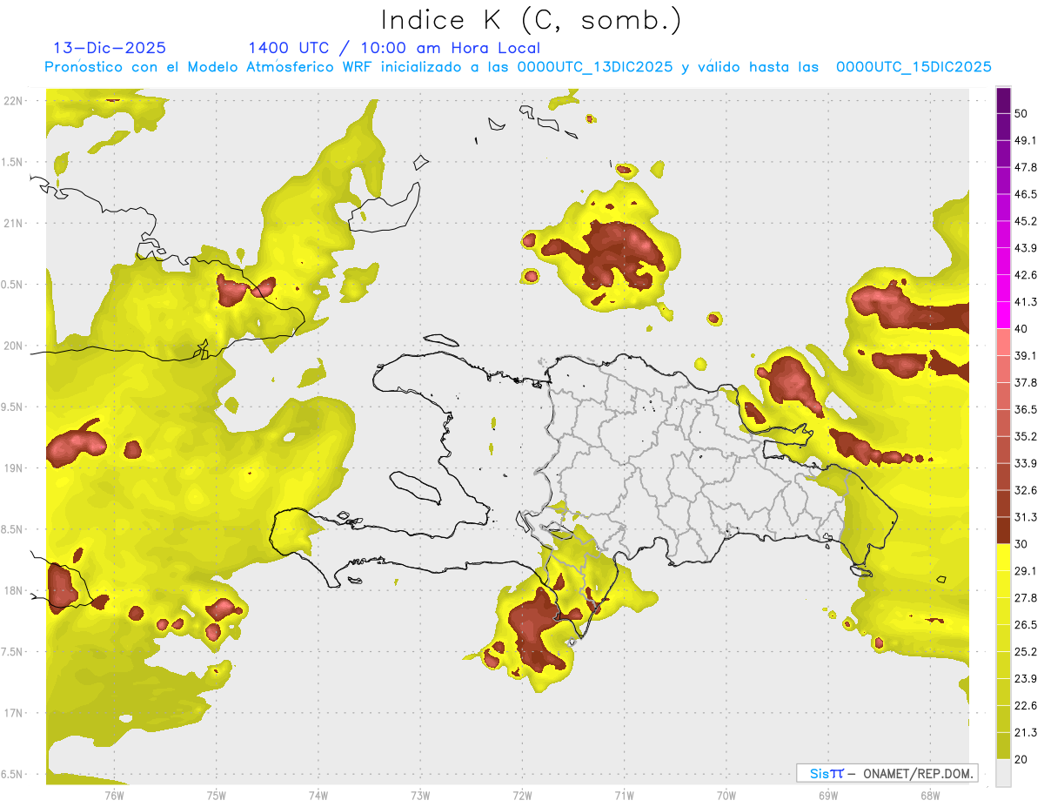
Task: Click the "40" color scale label
Action: click(1021, 329)
